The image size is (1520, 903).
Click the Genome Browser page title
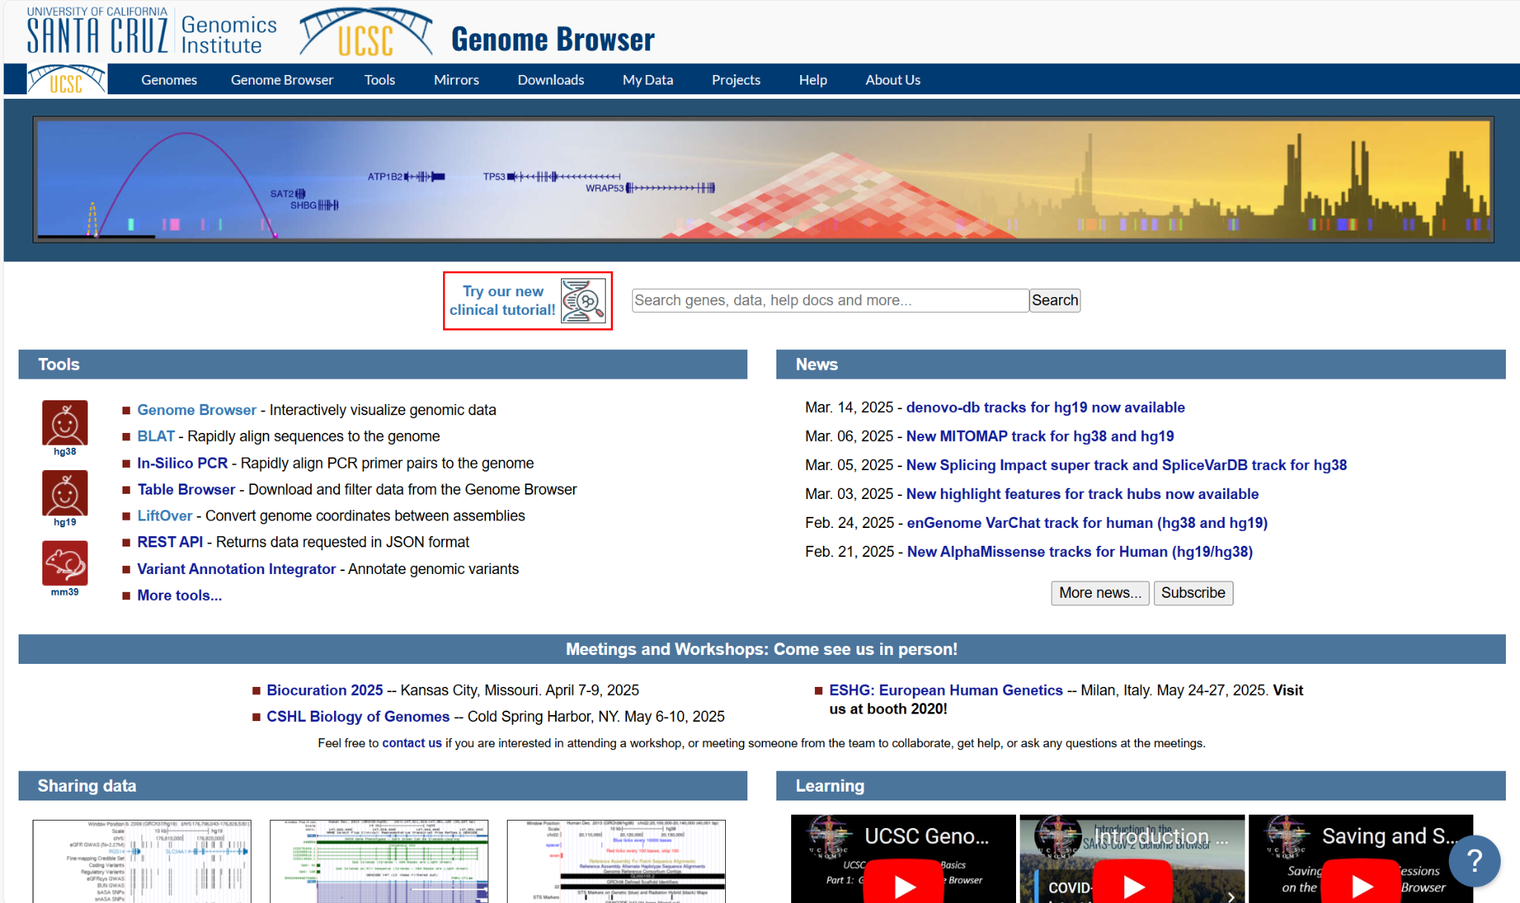(553, 39)
